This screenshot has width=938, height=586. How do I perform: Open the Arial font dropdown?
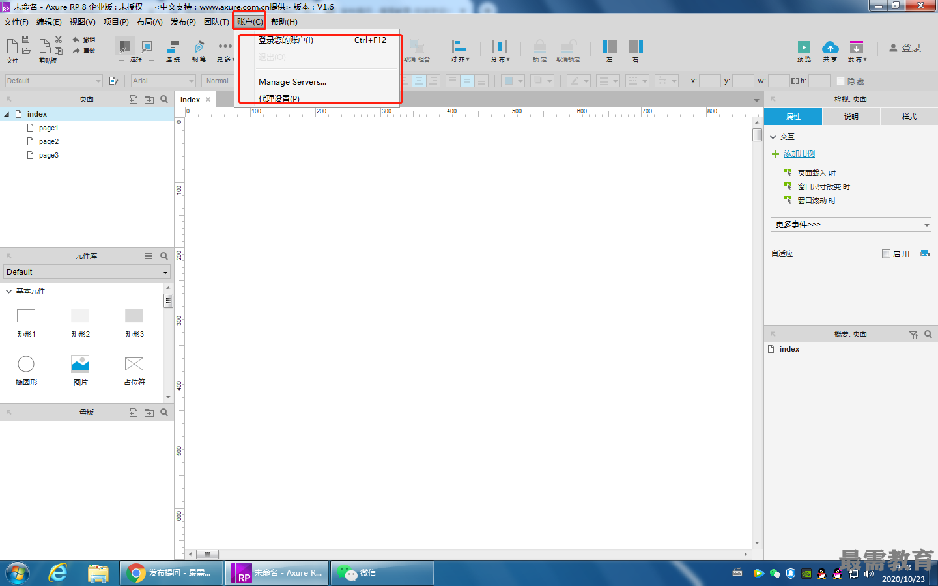coord(163,81)
